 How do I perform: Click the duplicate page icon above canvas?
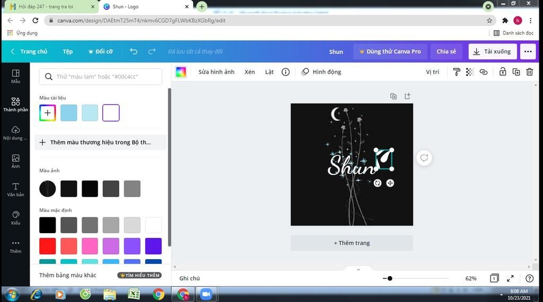click(393, 96)
